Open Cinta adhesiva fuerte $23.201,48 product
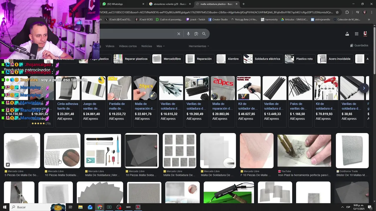 coord(68,101)
